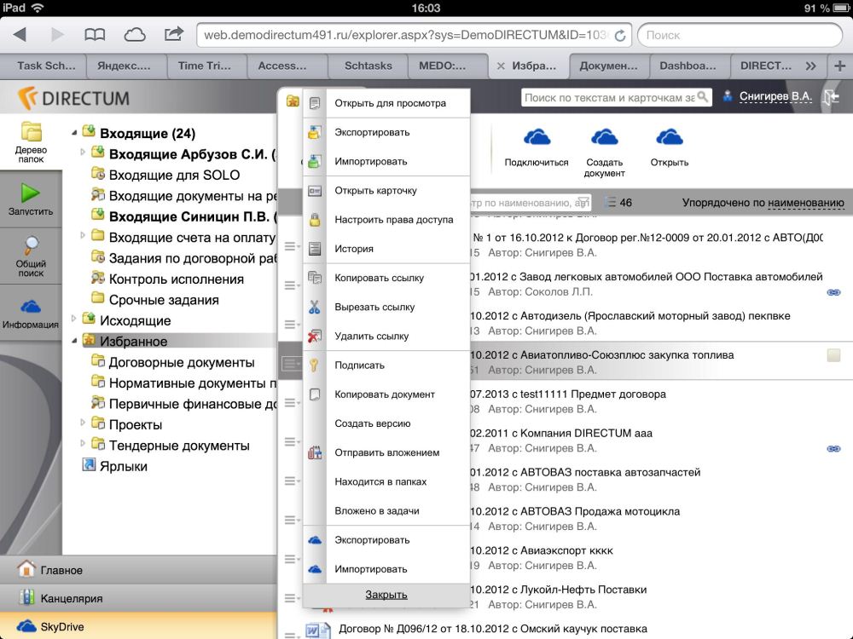Image resolution: width=853 pixels, height=639 pixels.
Task: Click the Снигирев В.А. user name link
Action: [x=775, y=97]
